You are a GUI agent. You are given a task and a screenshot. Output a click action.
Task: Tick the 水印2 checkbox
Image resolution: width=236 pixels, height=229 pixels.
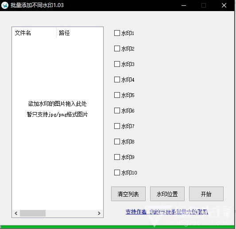[x=117, y=49]
